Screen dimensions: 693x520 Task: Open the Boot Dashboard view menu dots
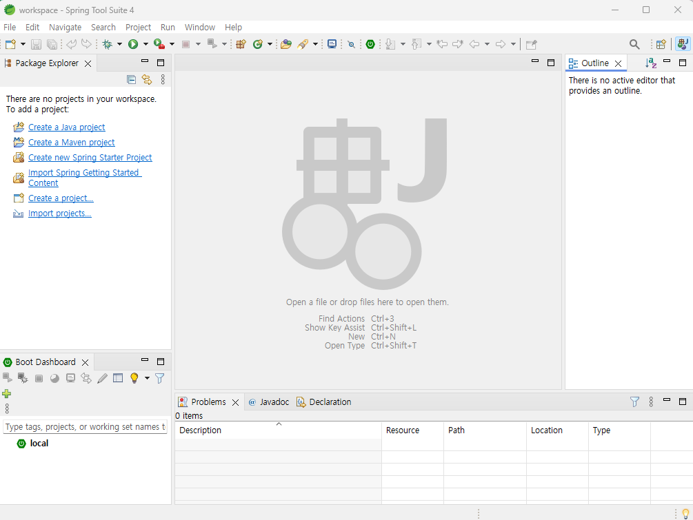click(x=7, y=408)
